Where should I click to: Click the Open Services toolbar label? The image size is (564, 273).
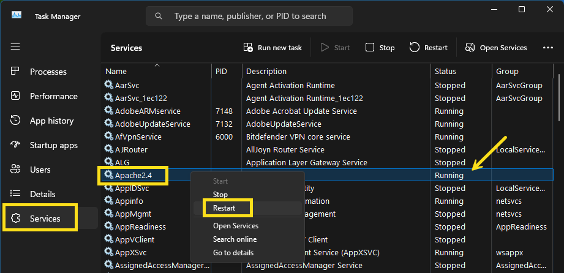[x=503, y=48]
